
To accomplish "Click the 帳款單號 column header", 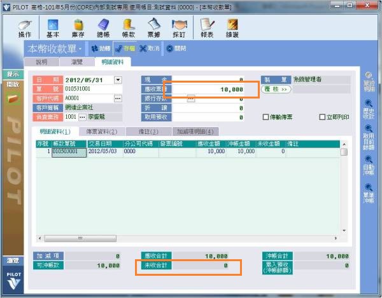I will point(69,144).
